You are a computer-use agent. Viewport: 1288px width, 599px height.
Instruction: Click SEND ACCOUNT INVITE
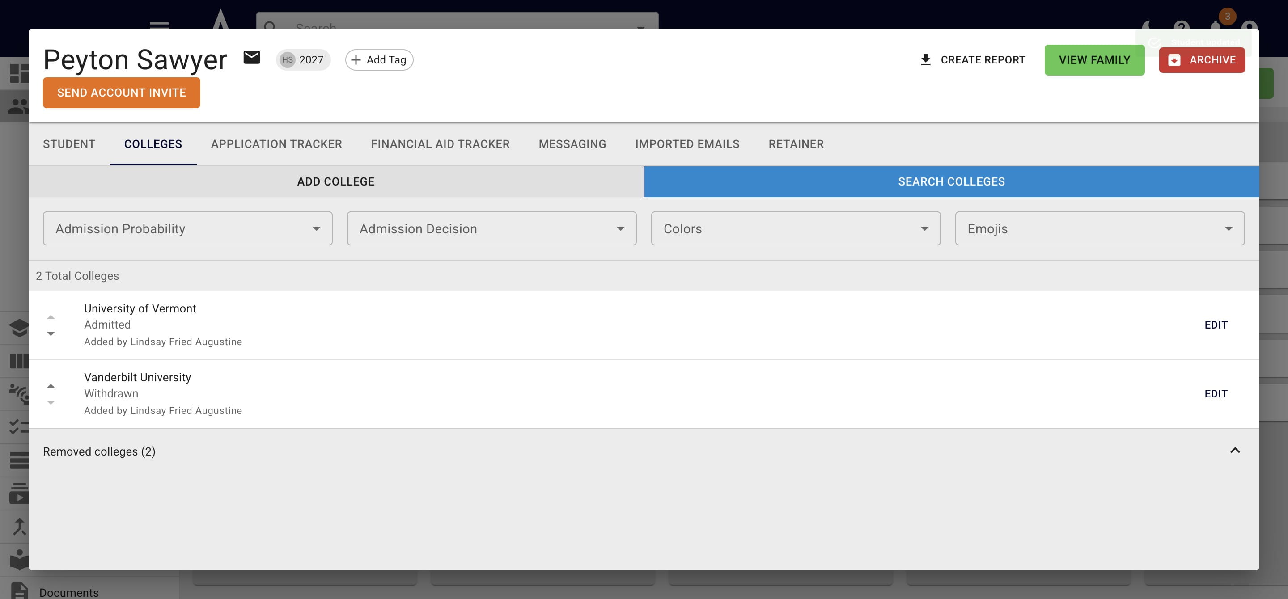pos(122,93)
